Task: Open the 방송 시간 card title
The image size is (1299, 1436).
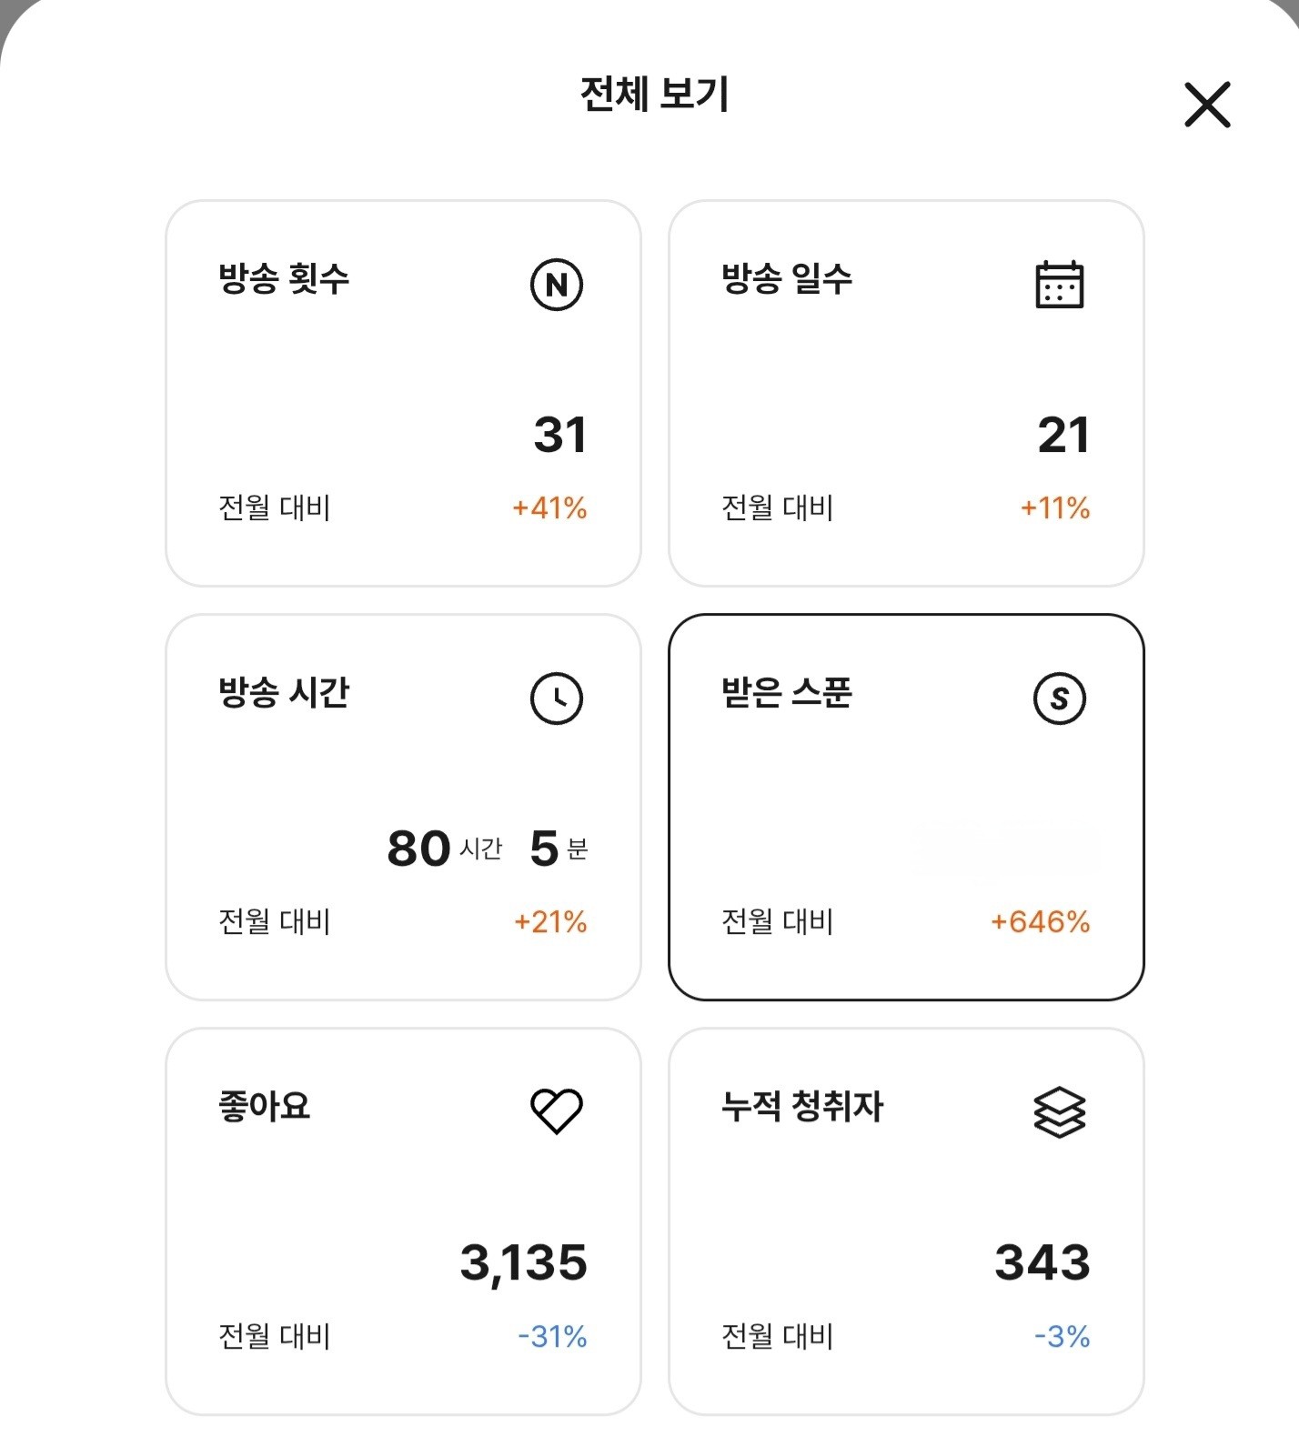Action: tap(284, 692)
